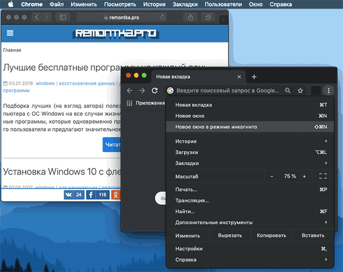The height and width of the screenshot is (272, 343).
Task: Expand Справка submenu in Chrome menu
Action: pos(250,260)
